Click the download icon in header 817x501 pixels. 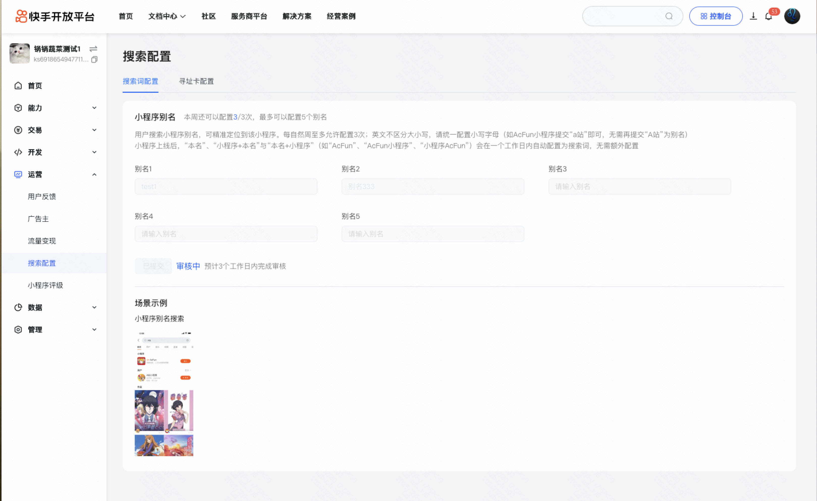pyautogui.click(x=753, y=16)
